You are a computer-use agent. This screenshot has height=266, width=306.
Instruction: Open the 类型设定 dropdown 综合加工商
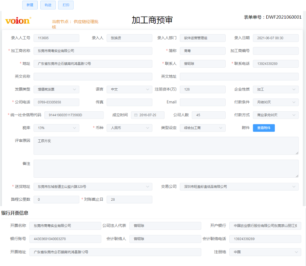[x=203, y=128]
